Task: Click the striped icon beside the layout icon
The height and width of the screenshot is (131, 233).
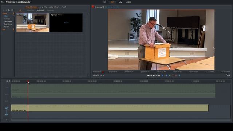Action: pos(176,75)
